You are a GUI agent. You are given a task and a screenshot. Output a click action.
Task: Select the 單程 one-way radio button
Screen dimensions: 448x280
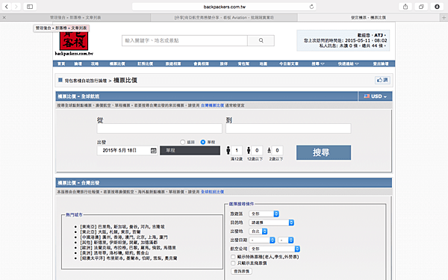point(203,142)
